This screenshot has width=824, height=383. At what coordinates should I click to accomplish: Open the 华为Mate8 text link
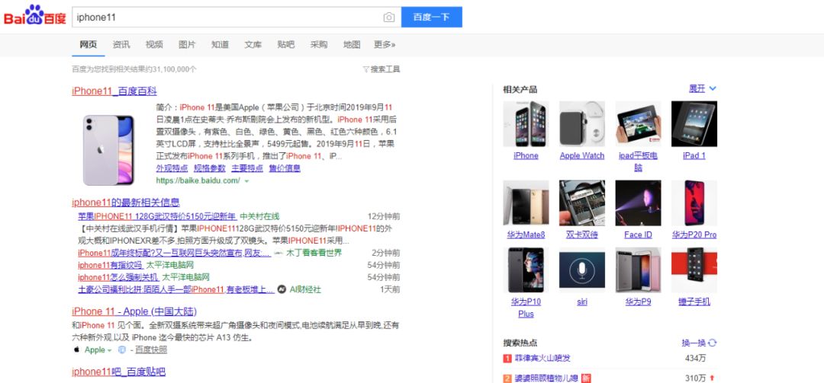(526, 235)
